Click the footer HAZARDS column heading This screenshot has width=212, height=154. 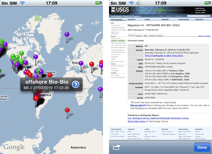coord(131,129)
